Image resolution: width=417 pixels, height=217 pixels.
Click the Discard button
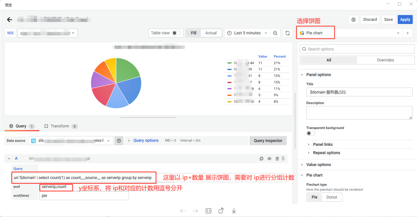(370, 20)
